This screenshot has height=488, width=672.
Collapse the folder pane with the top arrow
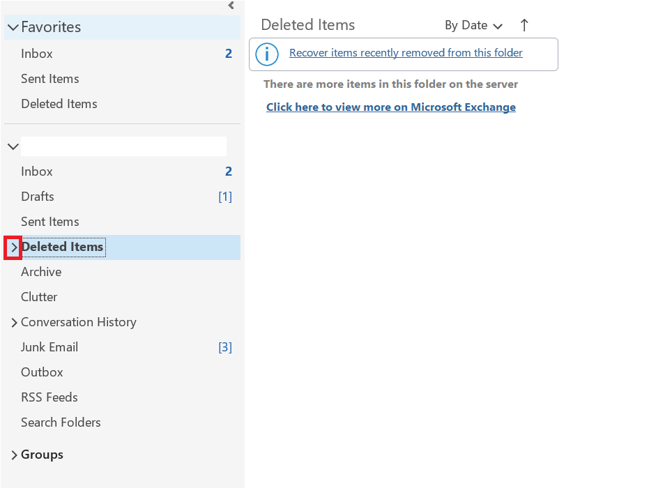coord(231,5)
